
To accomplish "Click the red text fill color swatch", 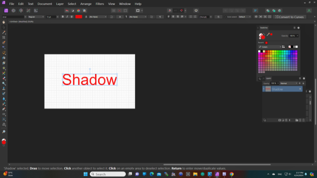I will click(x=79, y=17).
